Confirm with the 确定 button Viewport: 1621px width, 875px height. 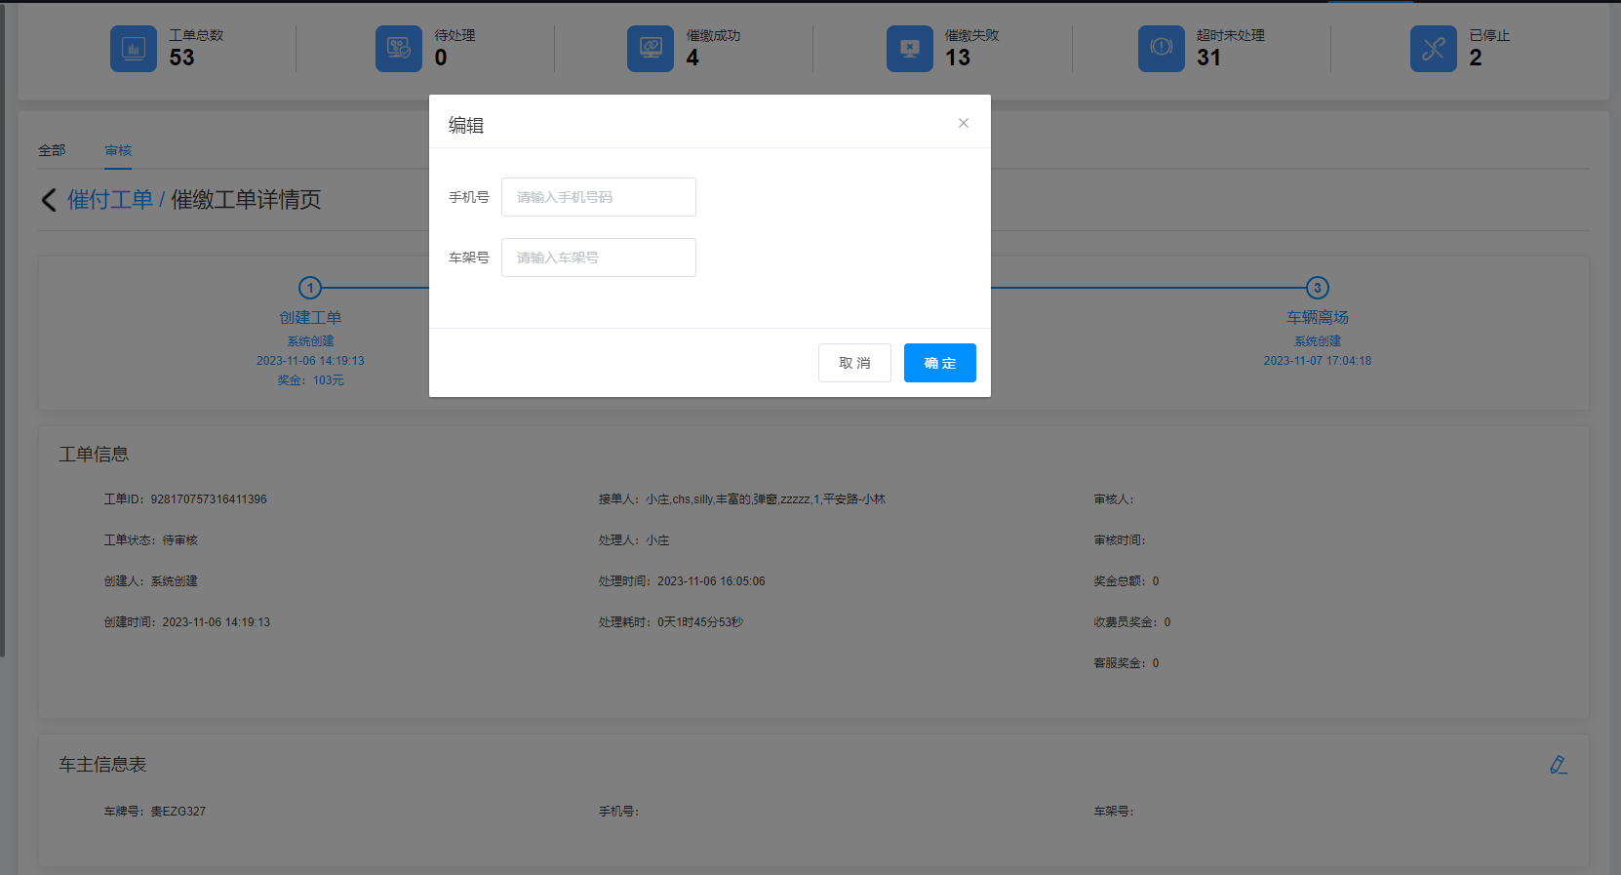939,363
